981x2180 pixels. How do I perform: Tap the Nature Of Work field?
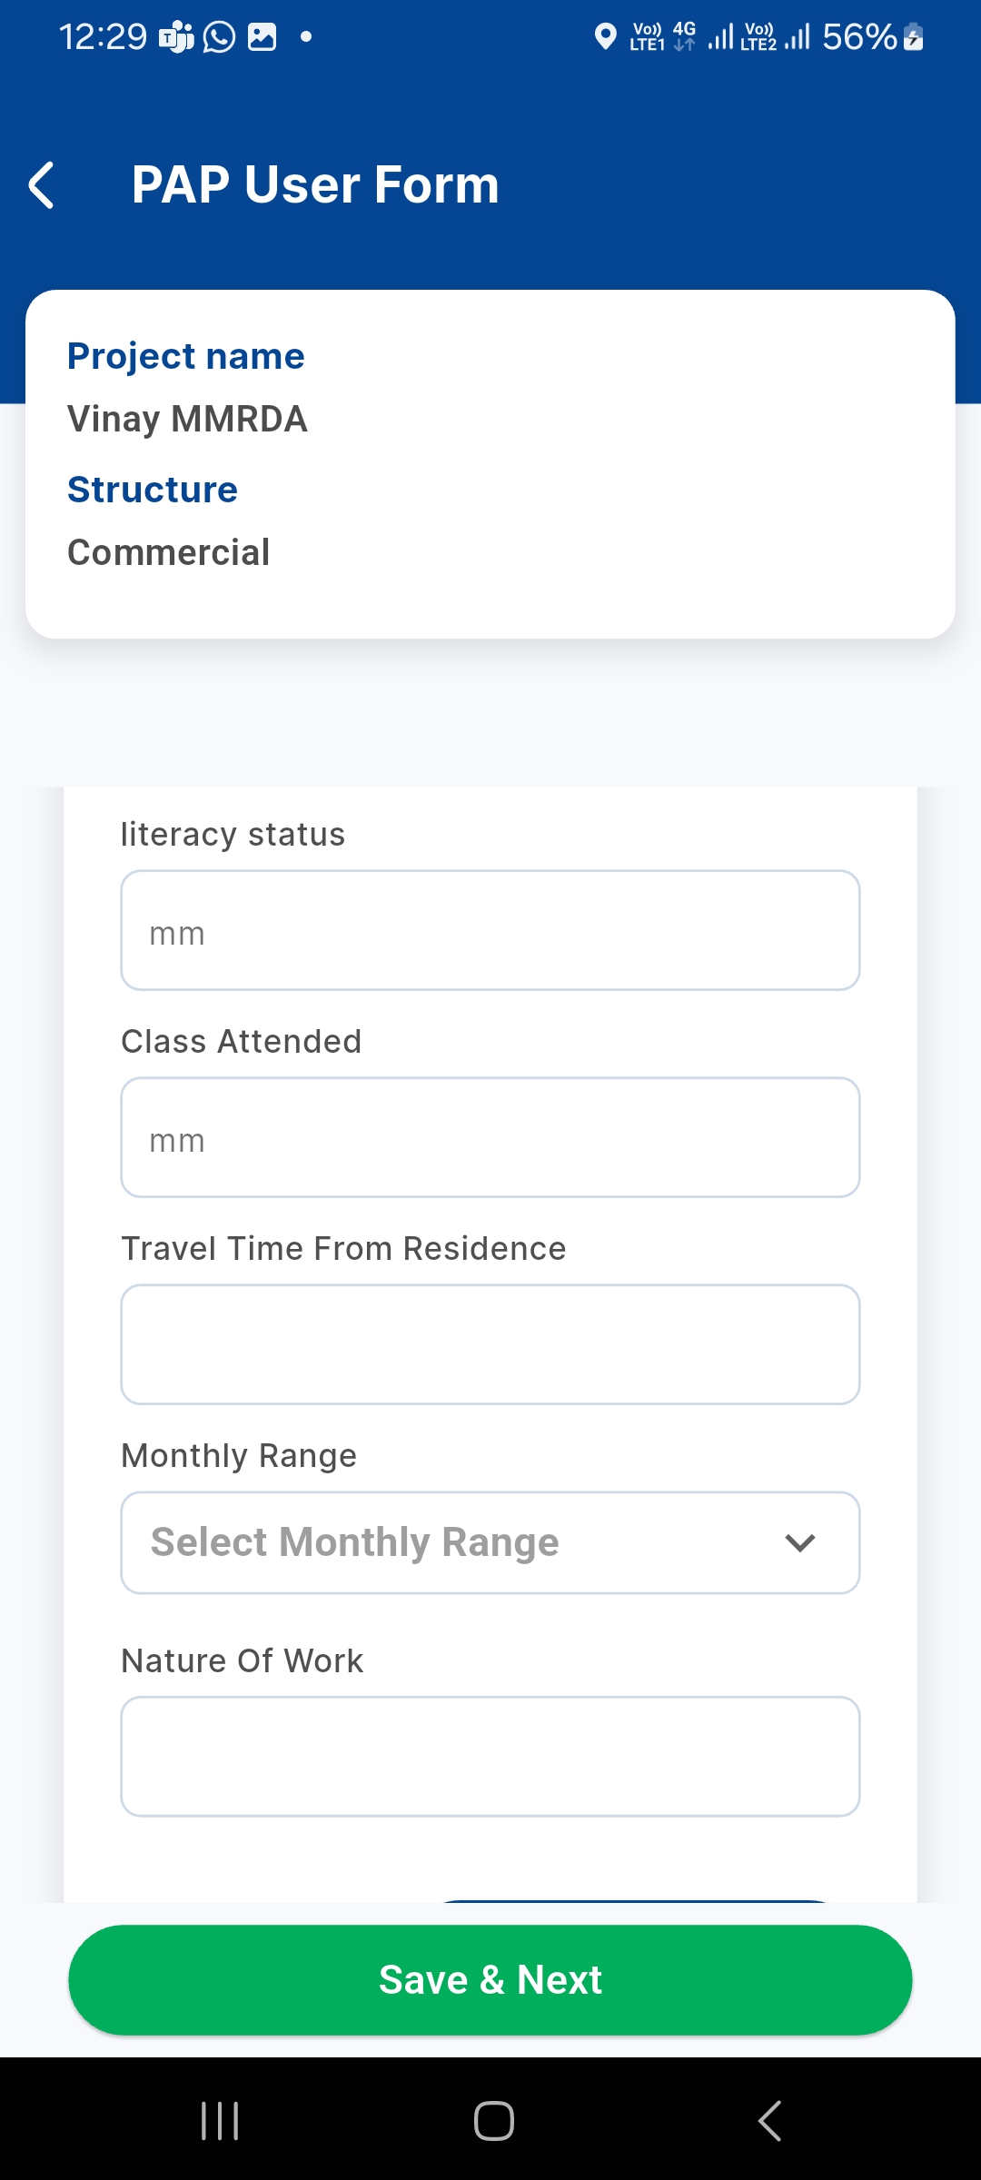490,1757
